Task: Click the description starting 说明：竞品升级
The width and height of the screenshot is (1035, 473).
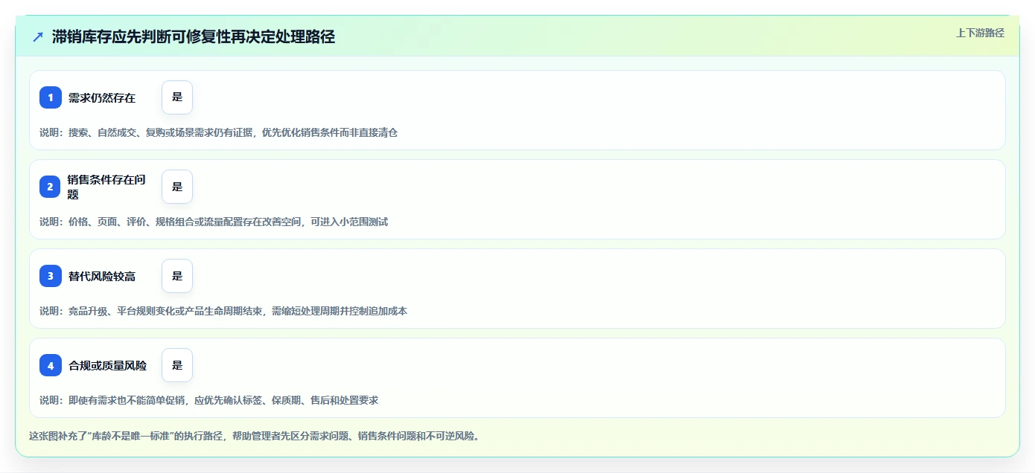Action: pos(223,311)
